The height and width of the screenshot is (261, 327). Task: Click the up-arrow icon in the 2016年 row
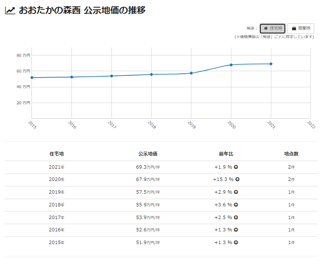click(236, 230)
